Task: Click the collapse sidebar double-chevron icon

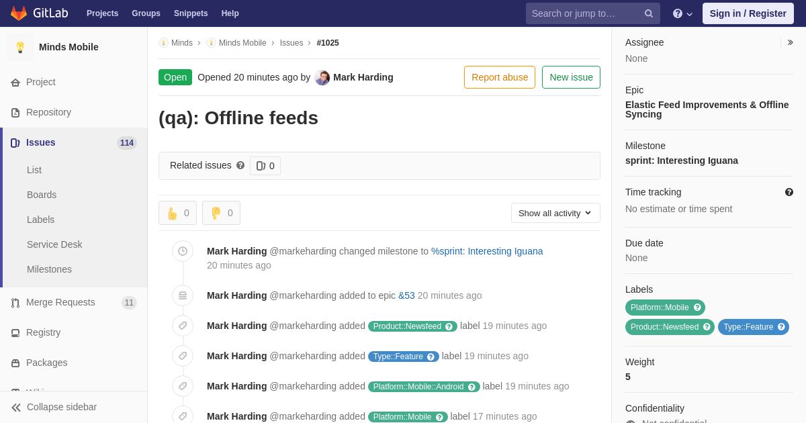Action: point(16,408)
